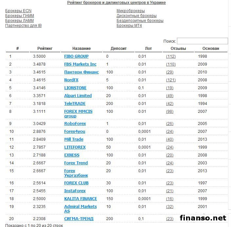Open the Брокеры MT4 link

coord(129,26)
